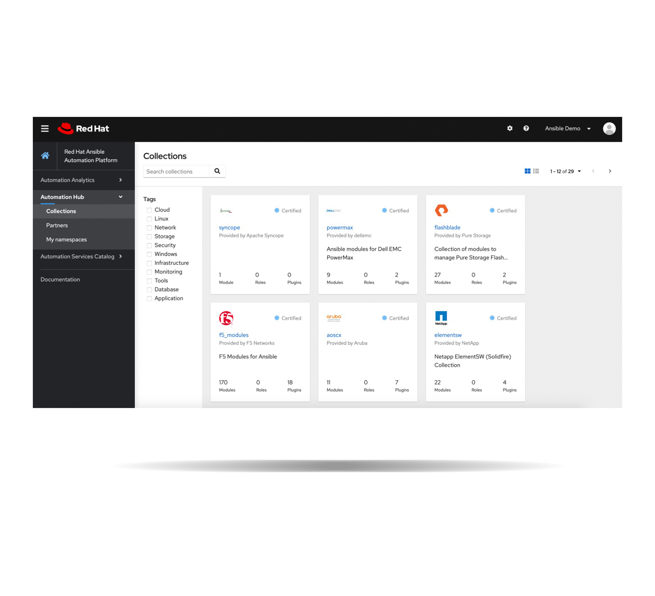Check the Network tag checkbox
This screenshot has height=596, width=655.
point(149,228)
